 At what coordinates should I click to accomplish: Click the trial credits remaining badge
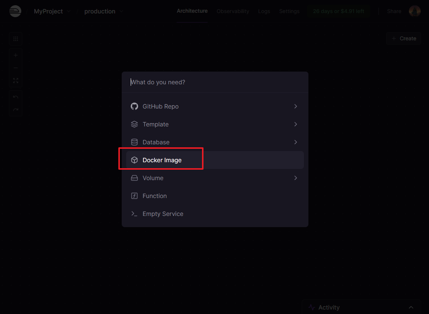[x=338, y=11]
